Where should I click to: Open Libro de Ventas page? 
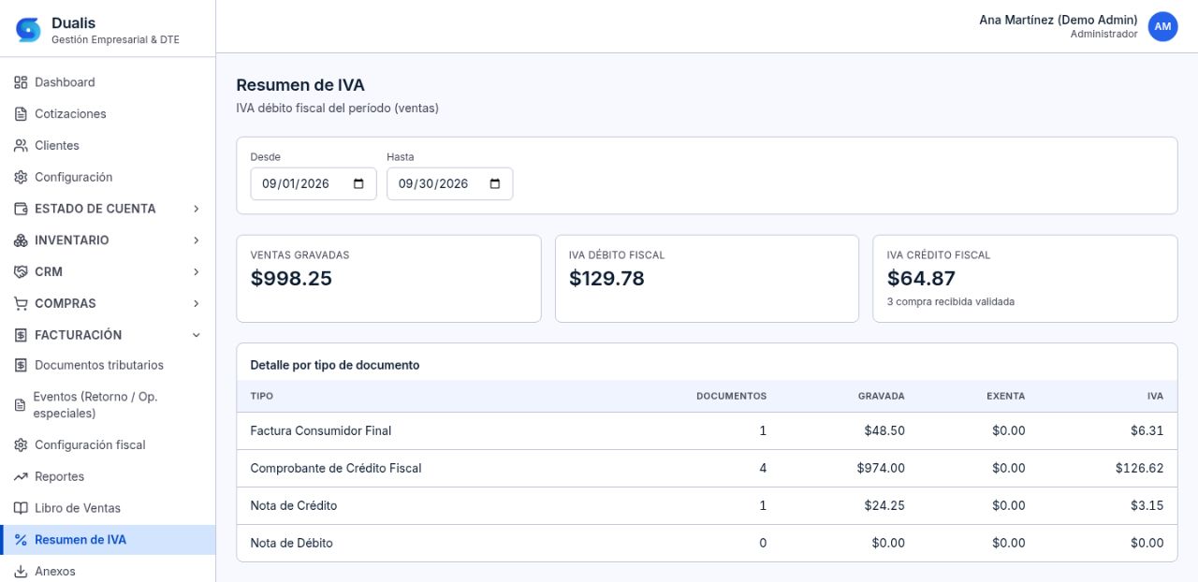108,509
